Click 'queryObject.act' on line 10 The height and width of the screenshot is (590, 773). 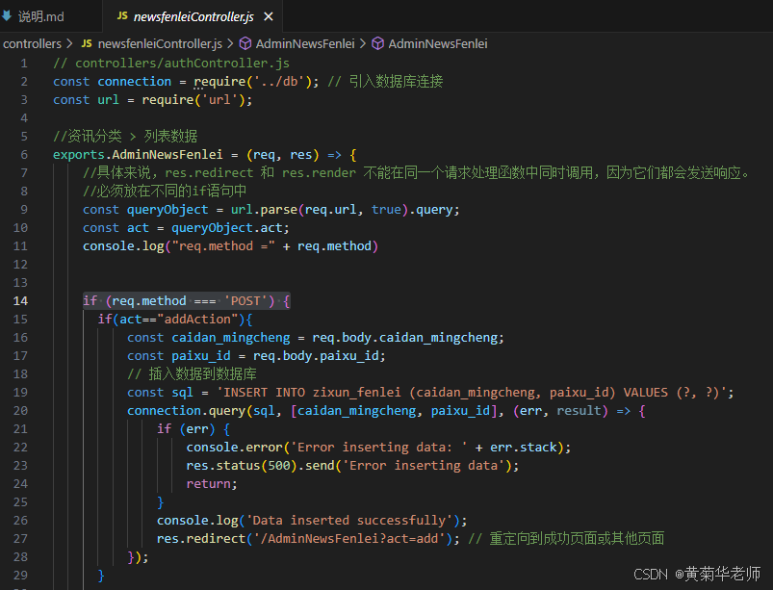point(227,228)
